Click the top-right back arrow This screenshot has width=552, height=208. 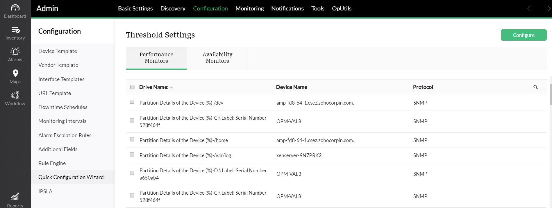(x=529, y=9)
